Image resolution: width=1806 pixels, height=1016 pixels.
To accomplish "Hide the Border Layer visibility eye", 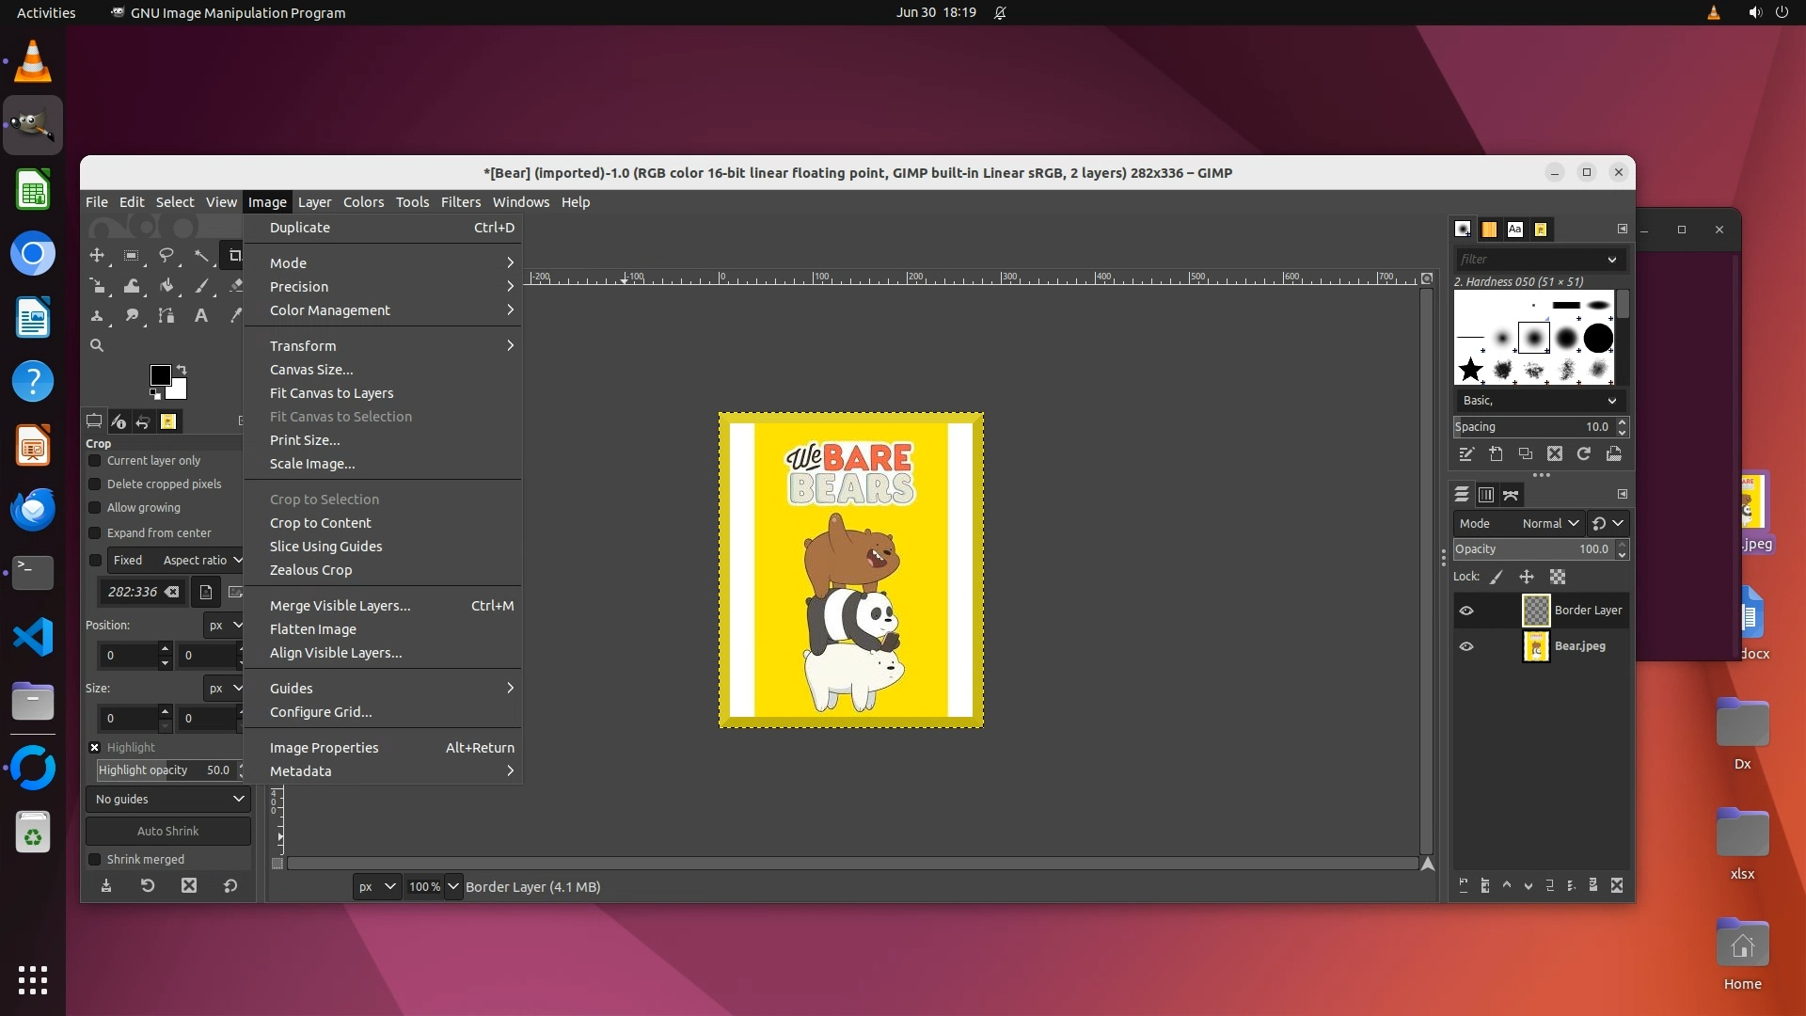I will point(1466,611).
